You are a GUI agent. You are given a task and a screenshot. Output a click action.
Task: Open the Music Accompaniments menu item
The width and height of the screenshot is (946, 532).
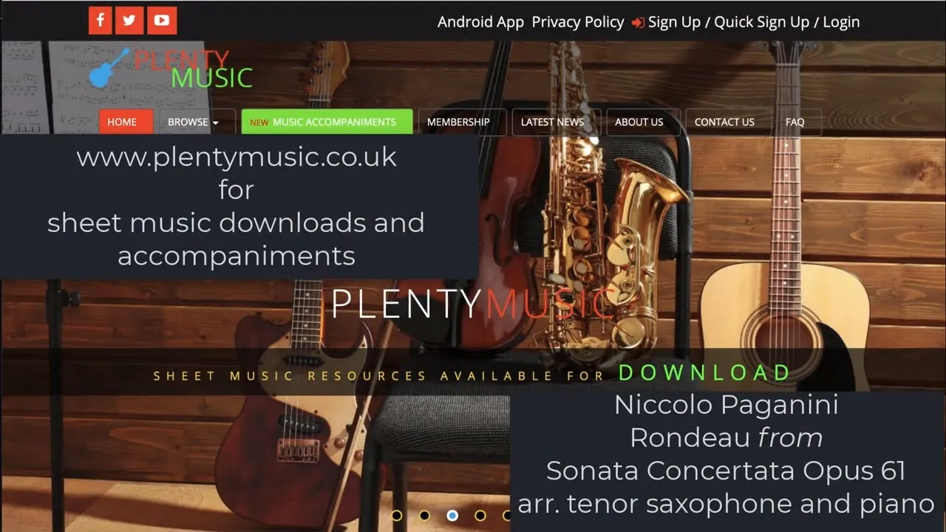pos(327,122)
